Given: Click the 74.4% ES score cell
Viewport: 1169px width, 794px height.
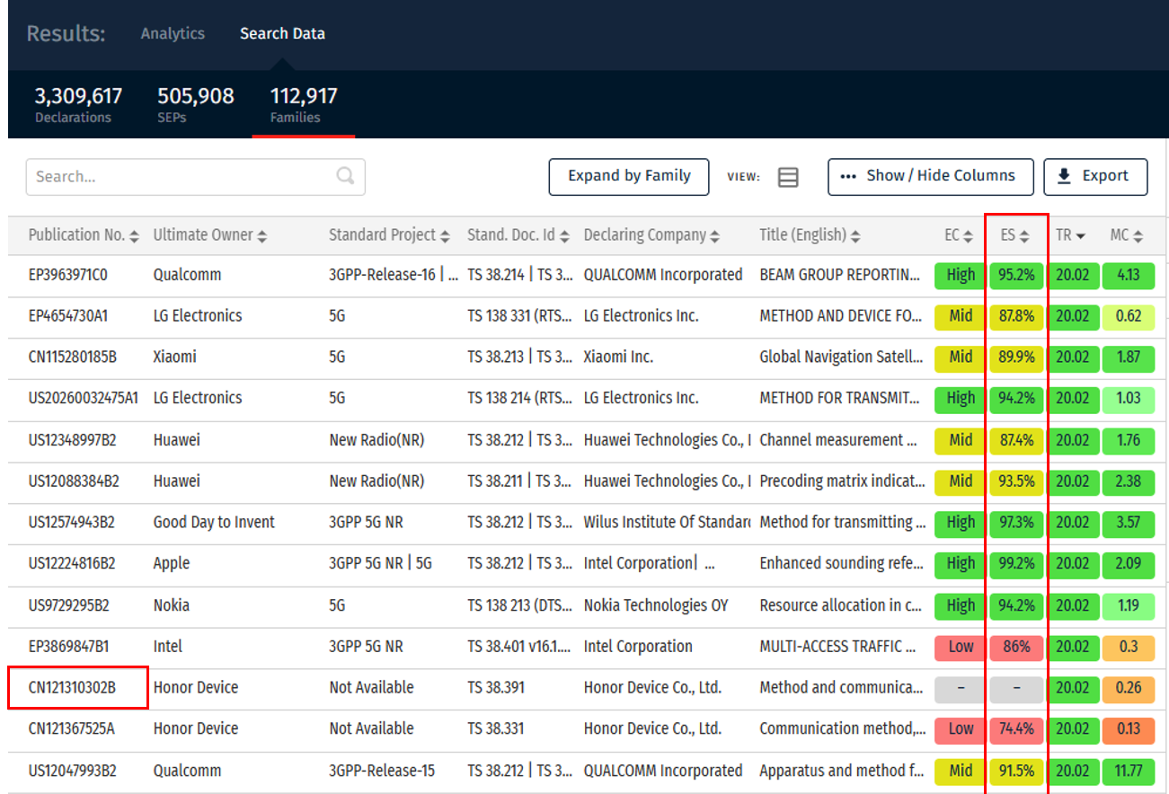Looking at the screenshot, I should coord(1016,729).
